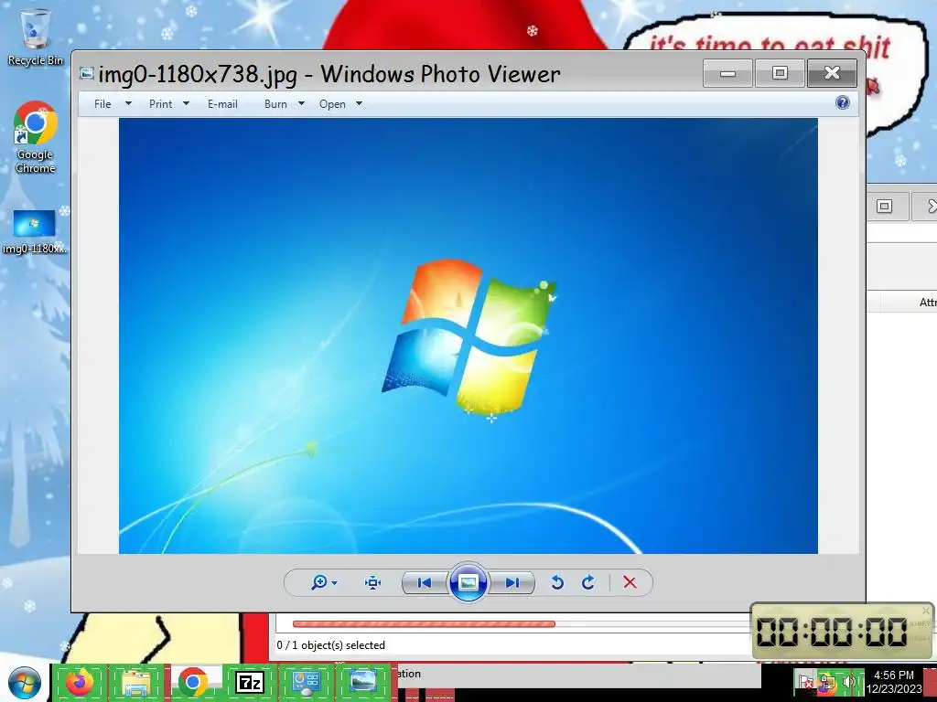
Task: Click the Photo Viewer title bar app icon
Action: click(x=87, y=73)
